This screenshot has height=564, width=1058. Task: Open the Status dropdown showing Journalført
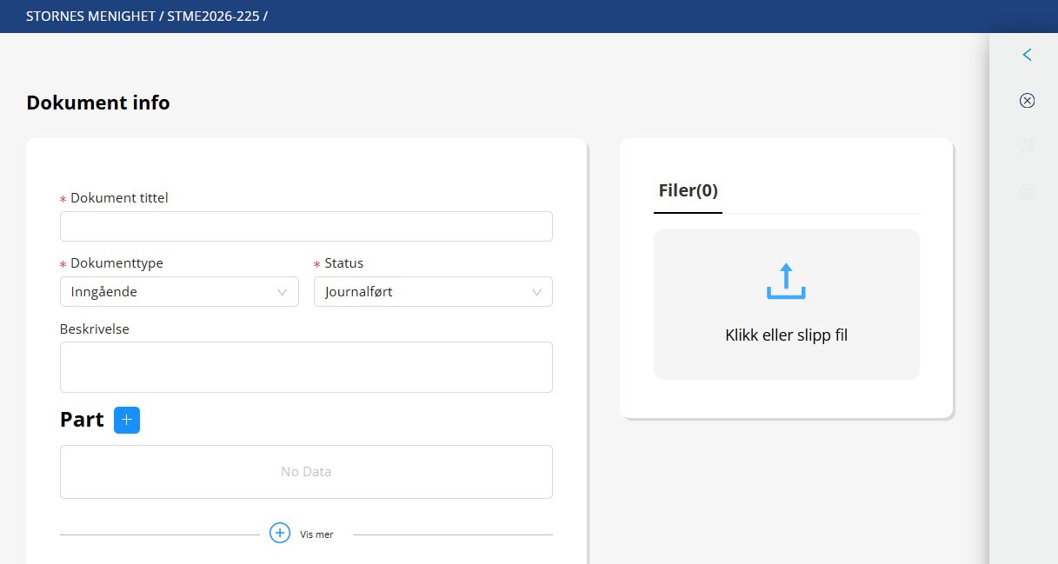click(433, 292)
